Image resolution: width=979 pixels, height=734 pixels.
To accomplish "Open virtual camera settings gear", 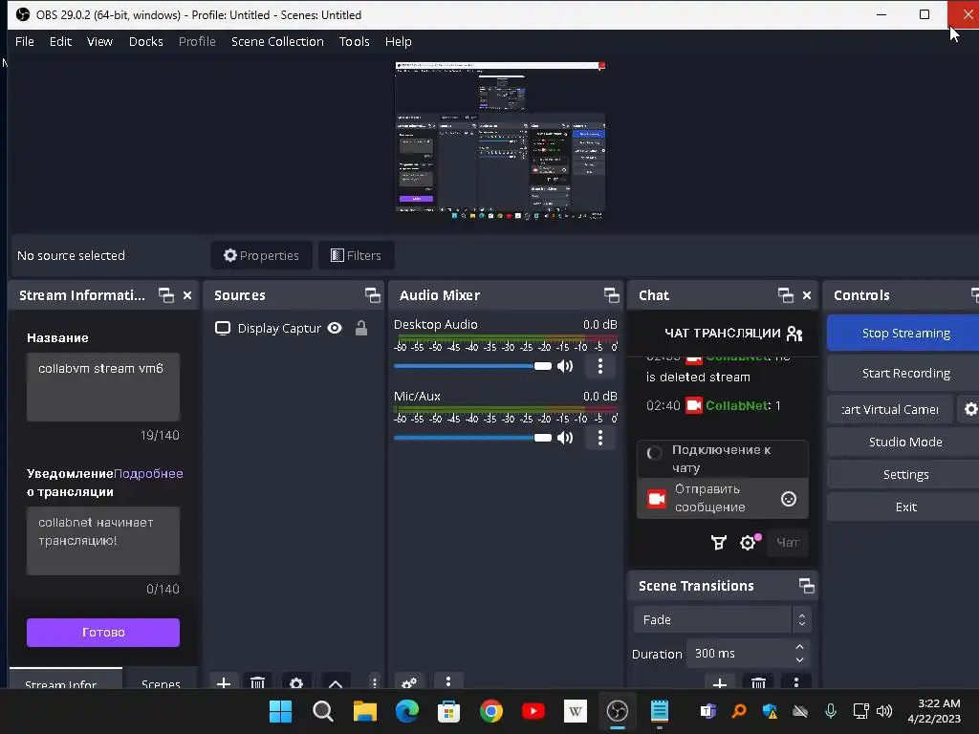I will pyautogui.click(x=970, y=409).
